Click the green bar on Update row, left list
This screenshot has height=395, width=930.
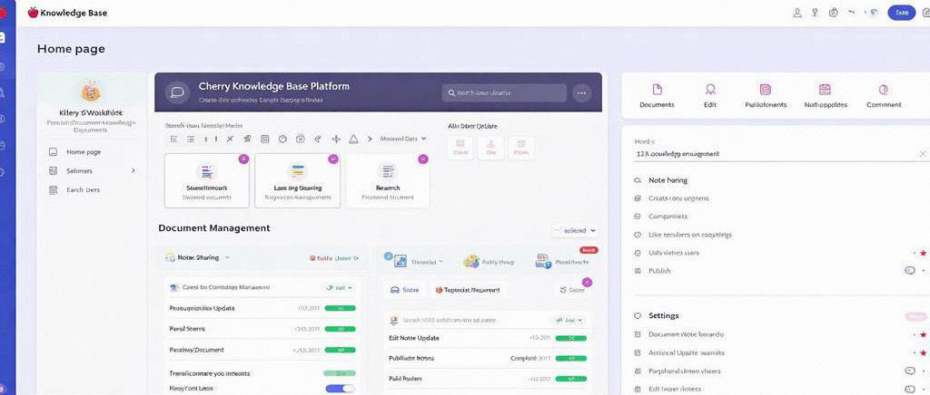tap(341, 308)
